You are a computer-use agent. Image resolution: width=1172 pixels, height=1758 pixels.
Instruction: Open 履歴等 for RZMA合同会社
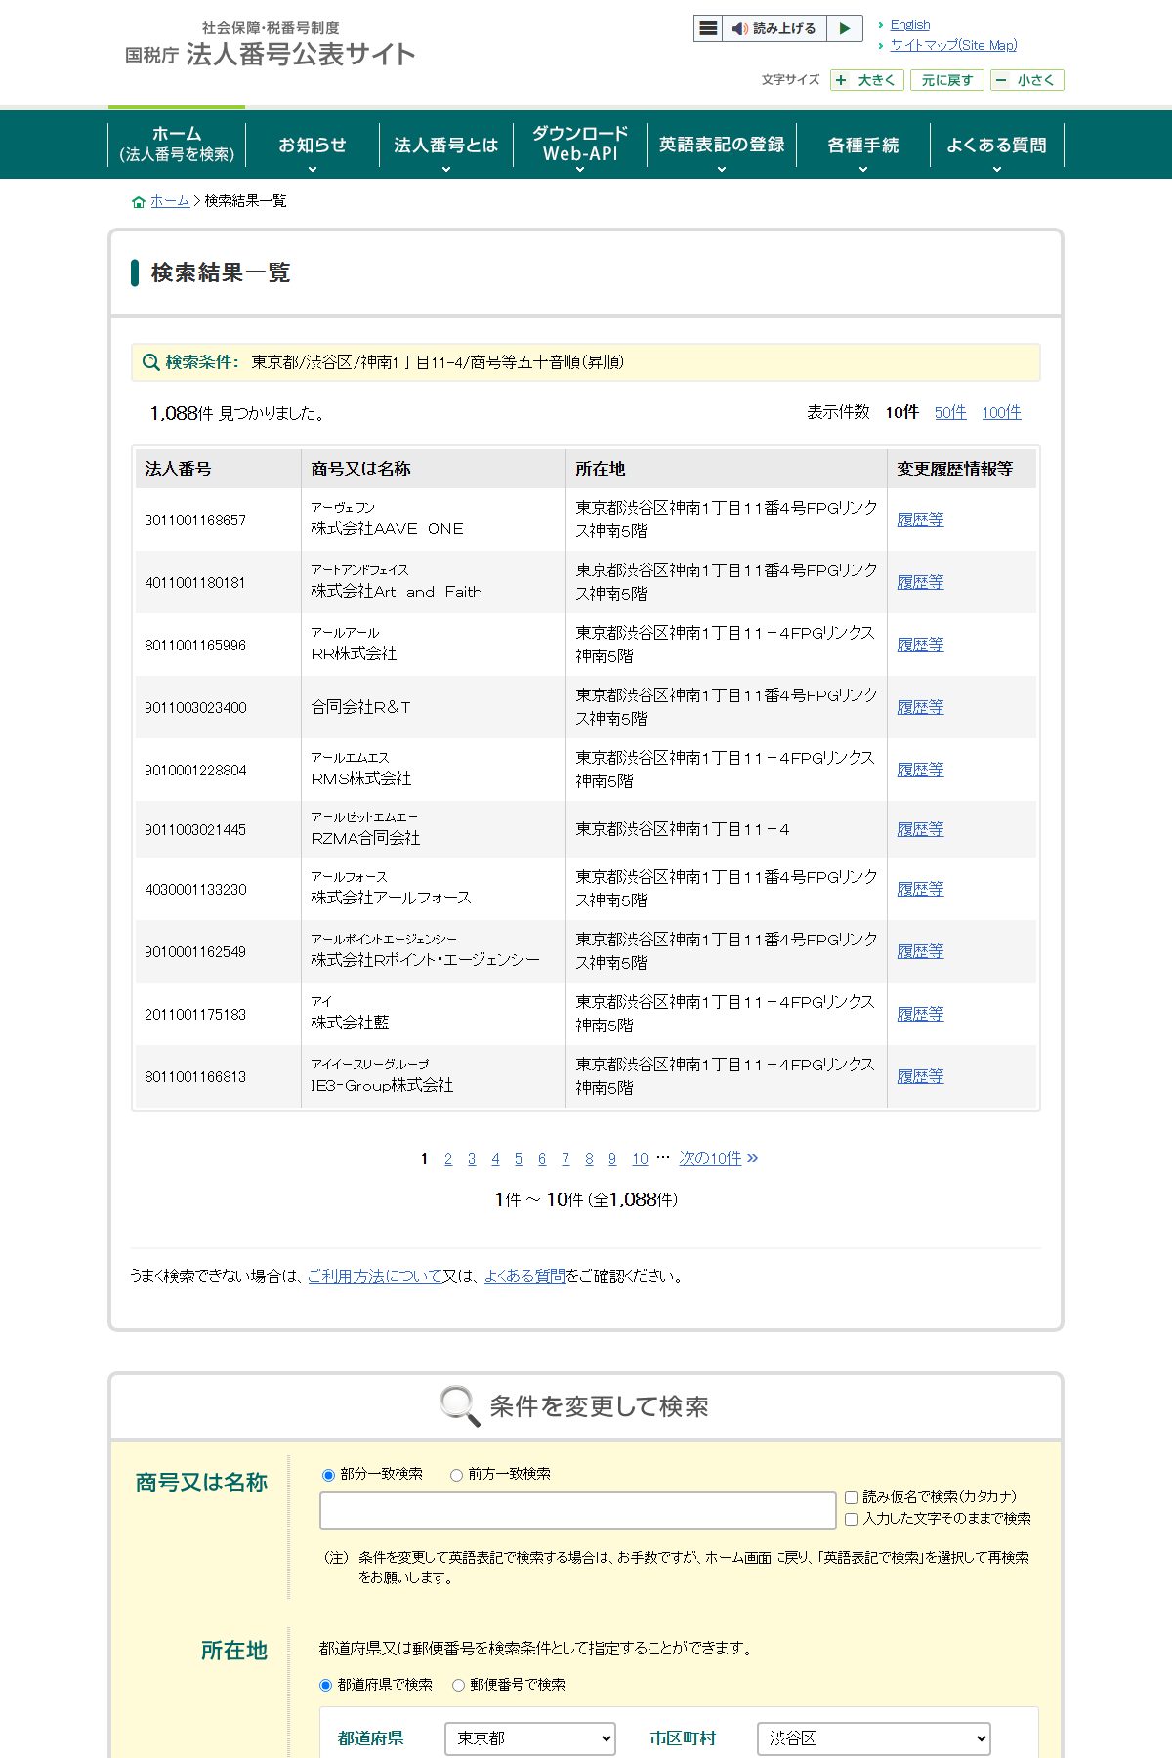click(x=921, y=829)
